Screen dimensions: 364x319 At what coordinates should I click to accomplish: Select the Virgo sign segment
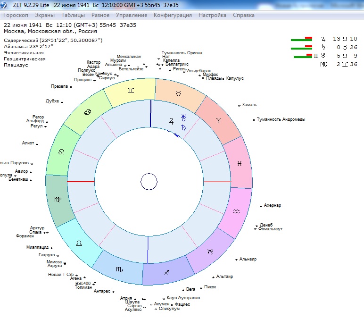point(57,200)
